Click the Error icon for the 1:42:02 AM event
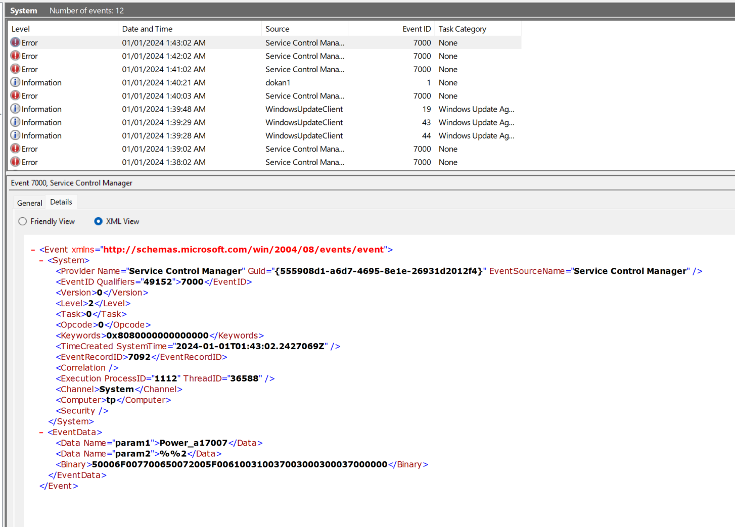The height and width of the screenshot is (527, 735). click(16, 56)
